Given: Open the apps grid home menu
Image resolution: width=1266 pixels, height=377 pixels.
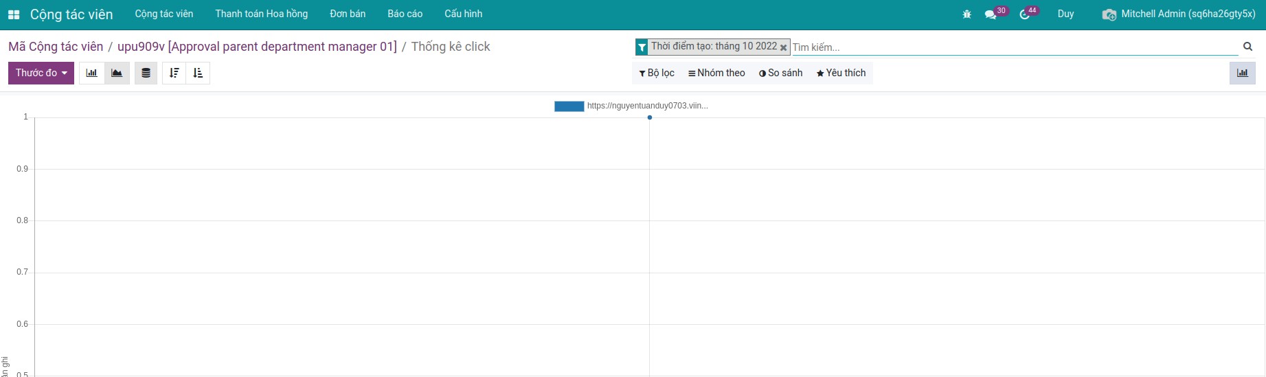Looking at the screenshot, I should [14, 14].
